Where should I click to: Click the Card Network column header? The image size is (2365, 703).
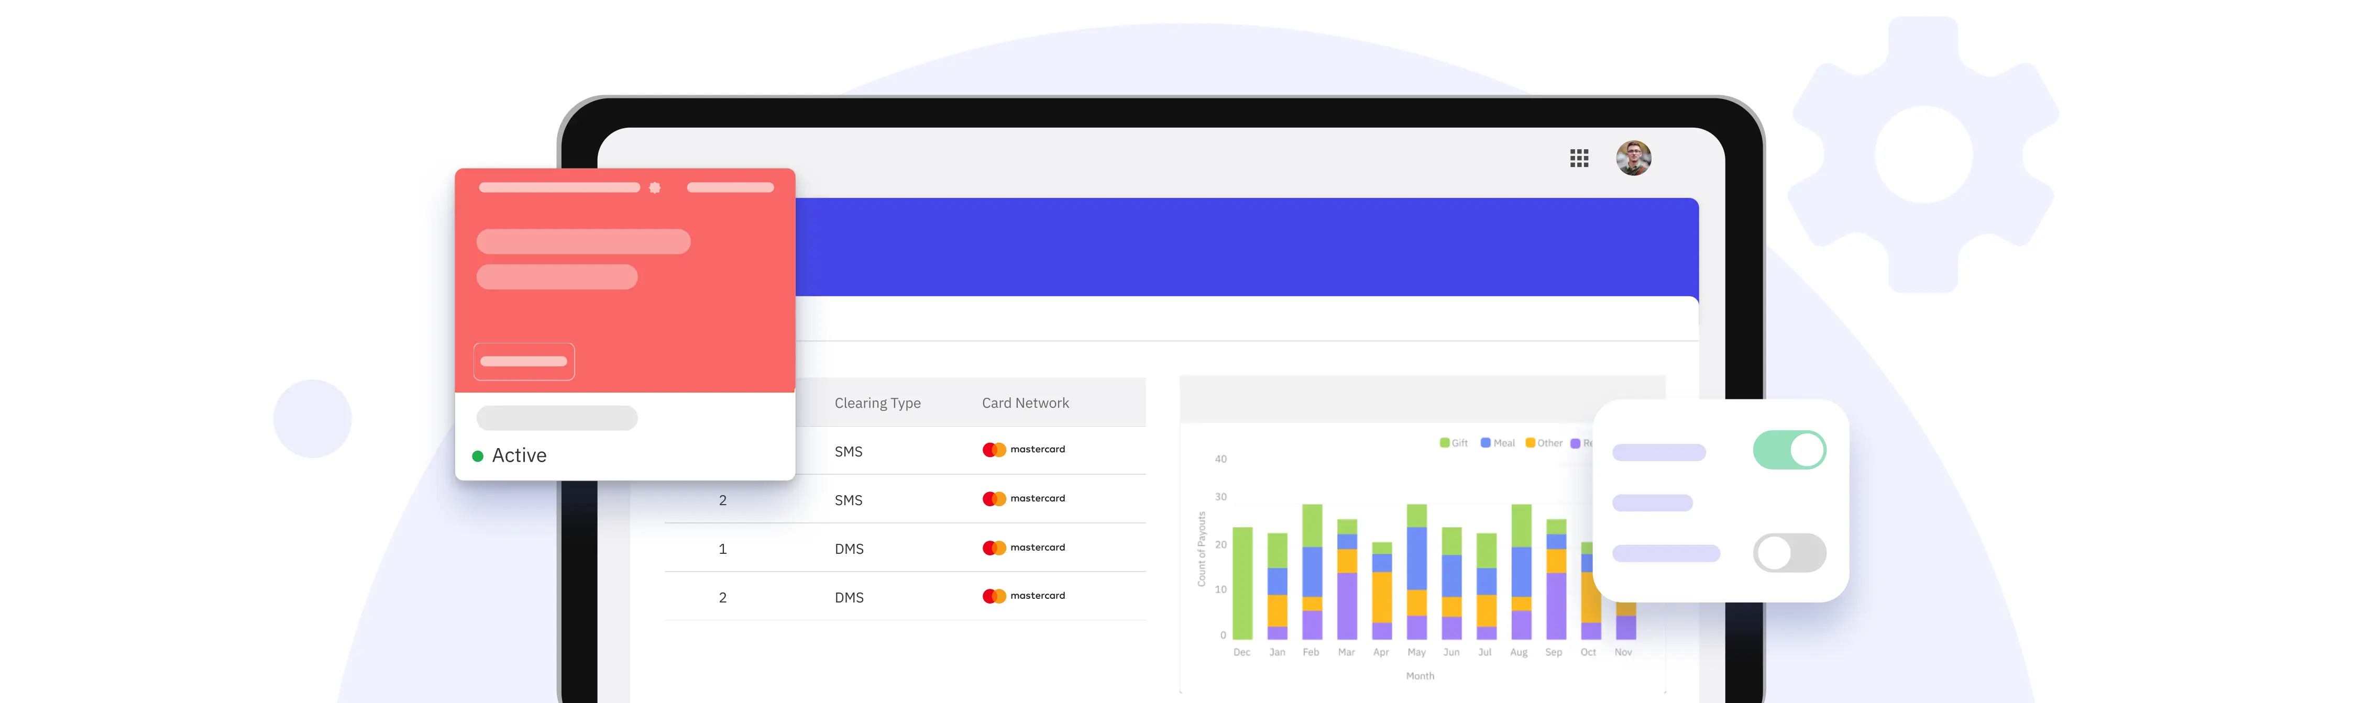click(1025, 403)
